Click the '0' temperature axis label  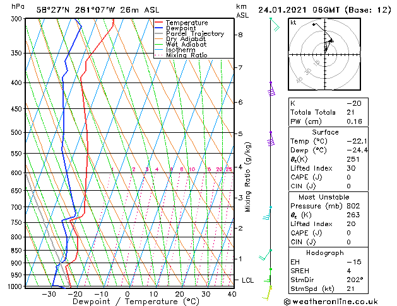tap(127, 294)
